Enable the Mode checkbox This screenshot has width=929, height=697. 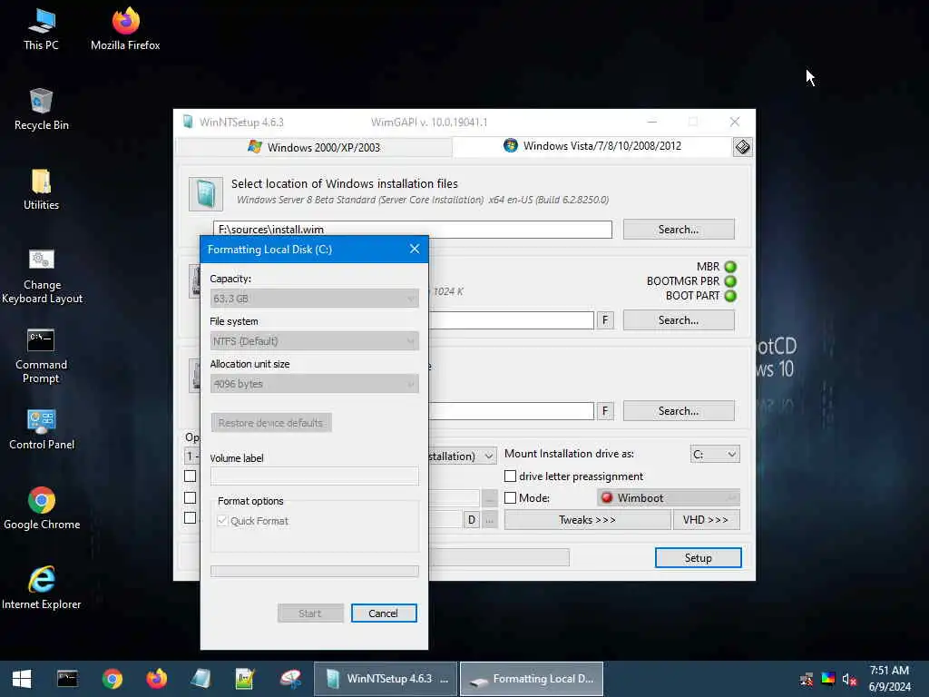pos(510,498)
